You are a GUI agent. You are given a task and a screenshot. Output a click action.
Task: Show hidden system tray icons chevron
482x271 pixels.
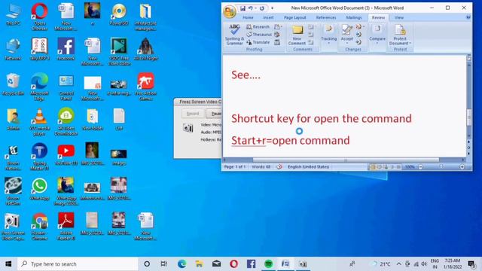[x=398, y=263]
